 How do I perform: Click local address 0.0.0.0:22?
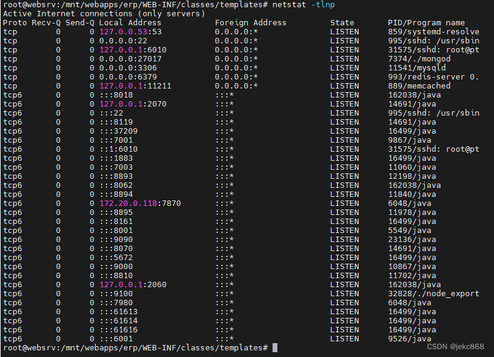123,41
